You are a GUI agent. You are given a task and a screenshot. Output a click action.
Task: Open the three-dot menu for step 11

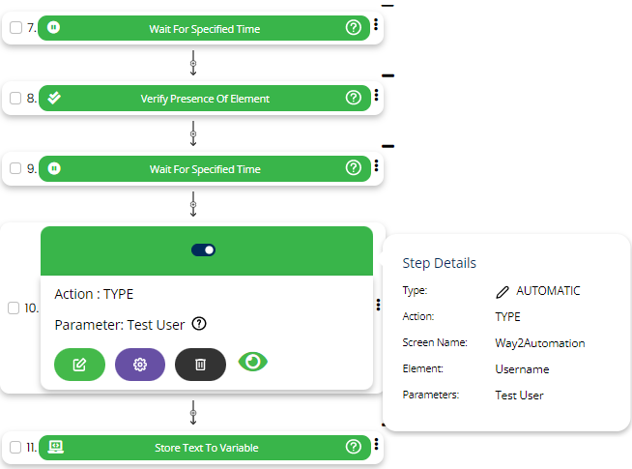click(x=376, y=446)
